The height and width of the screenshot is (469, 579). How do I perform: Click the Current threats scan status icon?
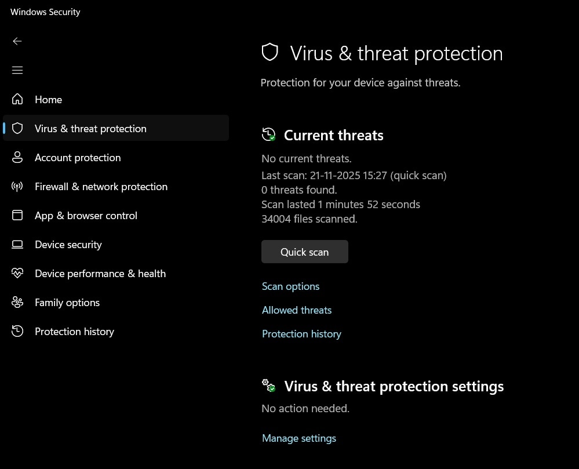pos(268,134)
